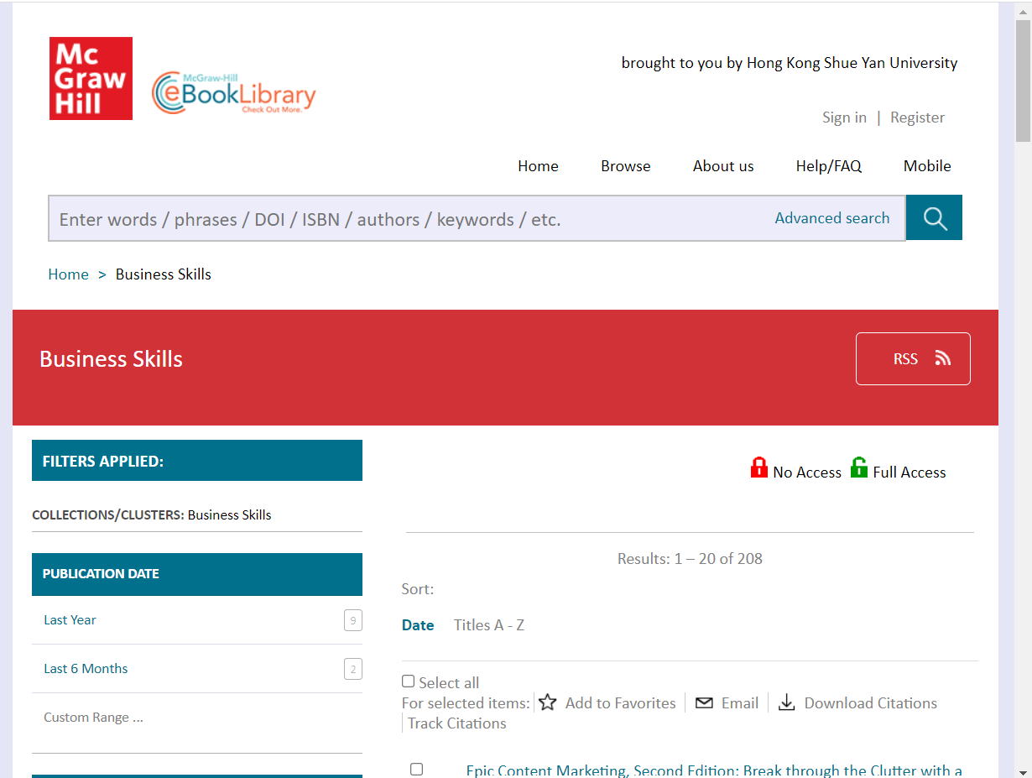The height and width of the screenshot is (778, 1032).
Task: Filter by Last Year publication date
Action: point(70,620)
